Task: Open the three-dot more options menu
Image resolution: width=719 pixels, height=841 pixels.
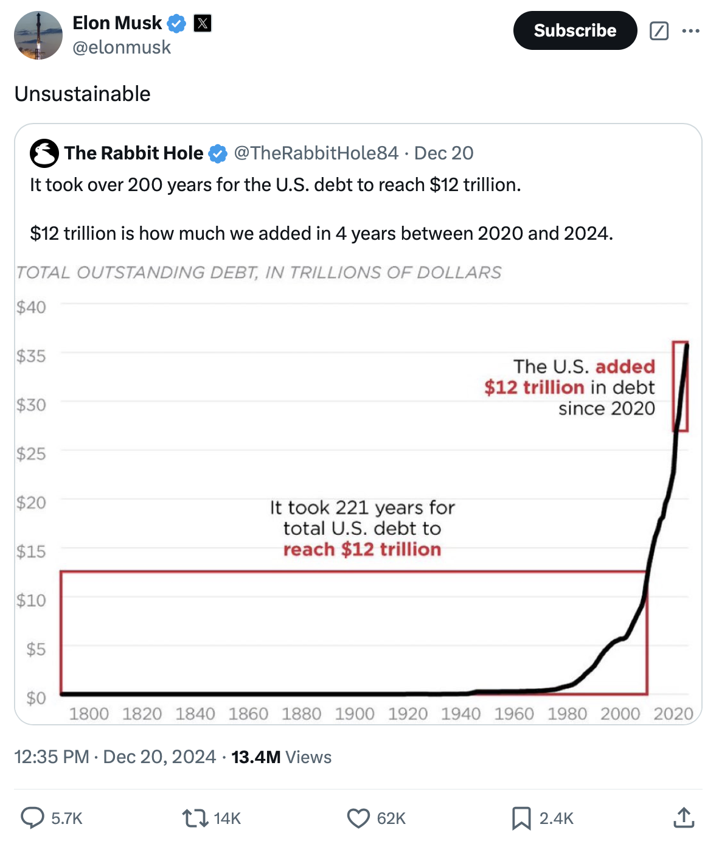Action: click(x=690, y=30)
